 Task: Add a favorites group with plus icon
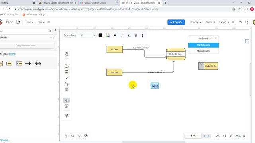point(51,37)
